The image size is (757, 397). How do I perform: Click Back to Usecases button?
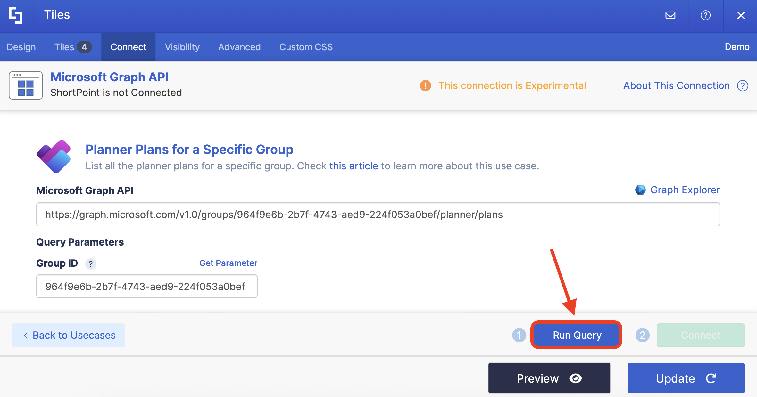68,335
